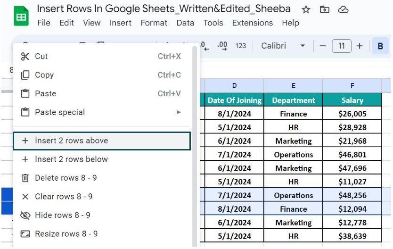Viewport: 393px width, 249px height.
Task: Open the 123 number format menu
Action: tap(241, 46)
